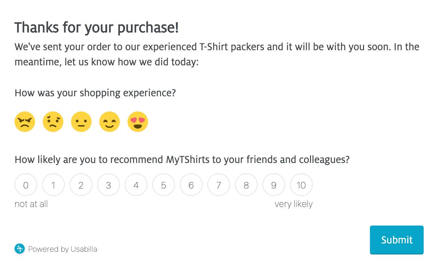Pick 9 on the recommendation scale
Image resolution: width=434 pixels, height=273 pixels.
coord(274,185)
